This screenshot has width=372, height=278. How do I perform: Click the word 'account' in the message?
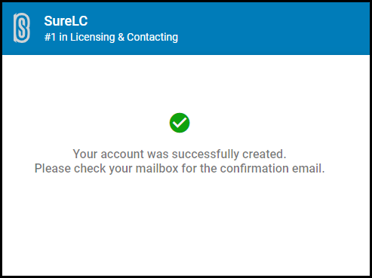(x=122, y=154)
